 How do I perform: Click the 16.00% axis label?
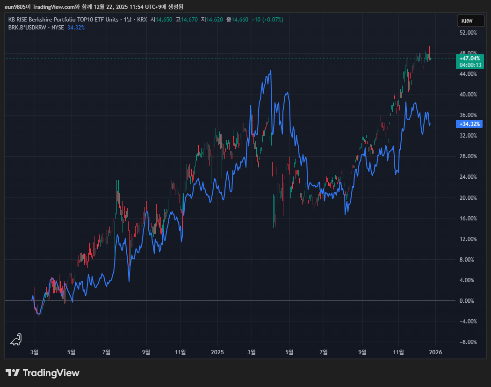468,219
